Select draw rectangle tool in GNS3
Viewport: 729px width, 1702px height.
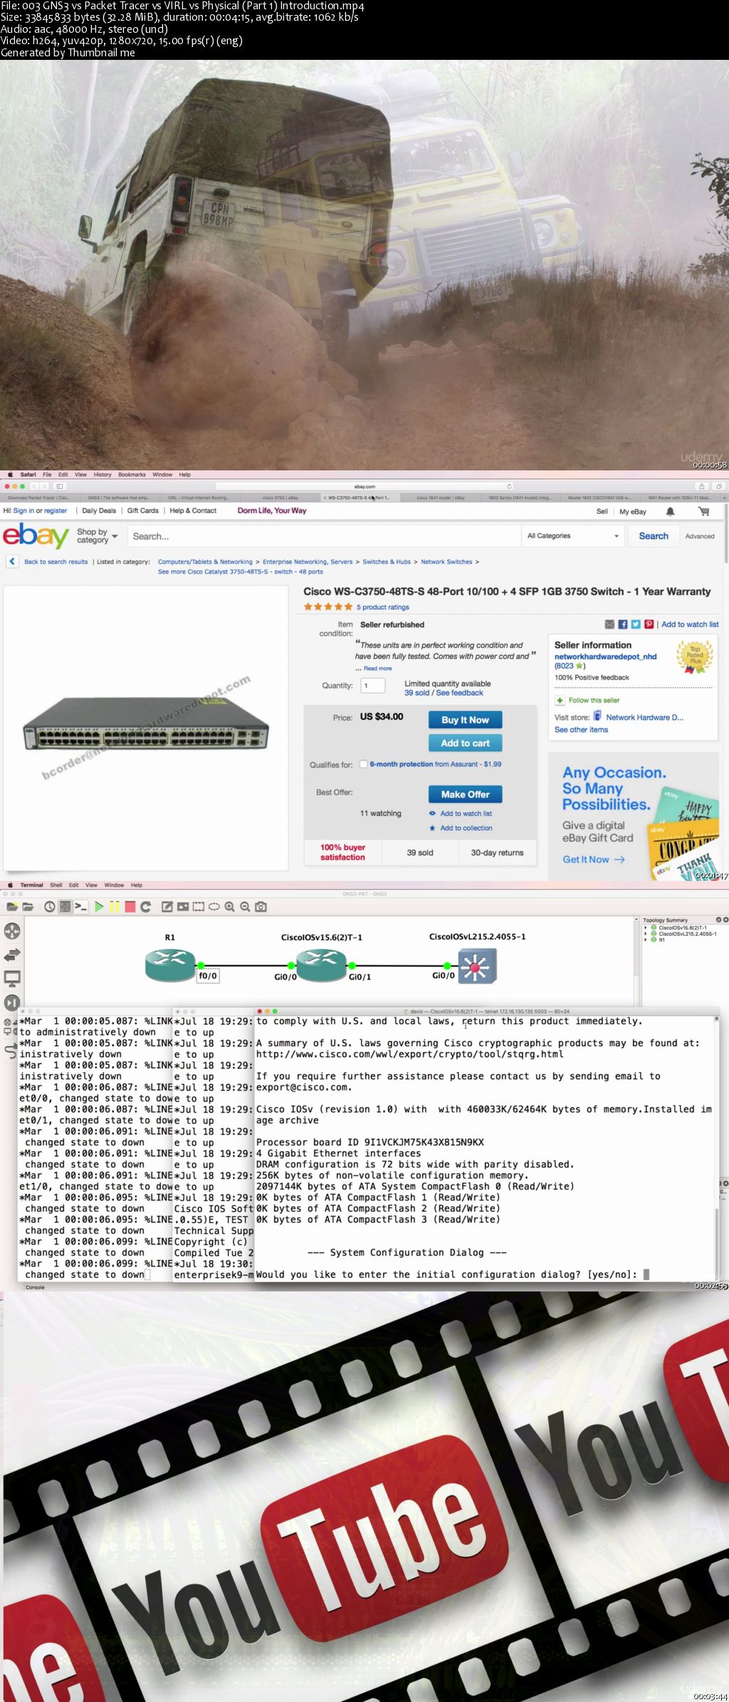199,907
